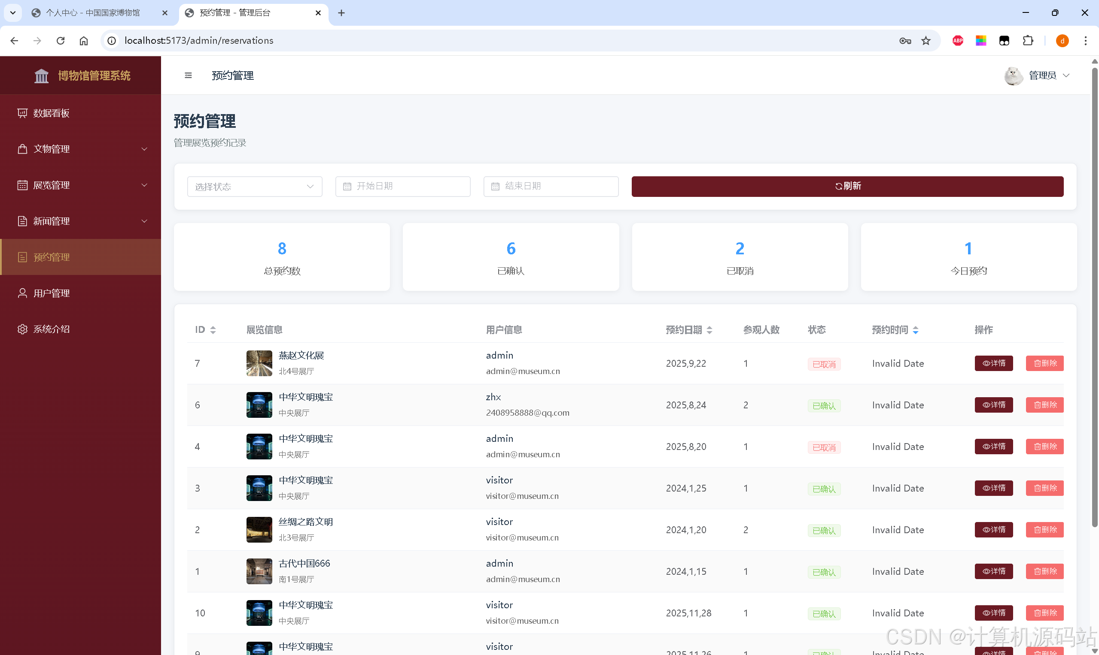This screenshot has height=655, width=1099.
Task: Click the museum building logo icon
Action: [x=42, y=76]
